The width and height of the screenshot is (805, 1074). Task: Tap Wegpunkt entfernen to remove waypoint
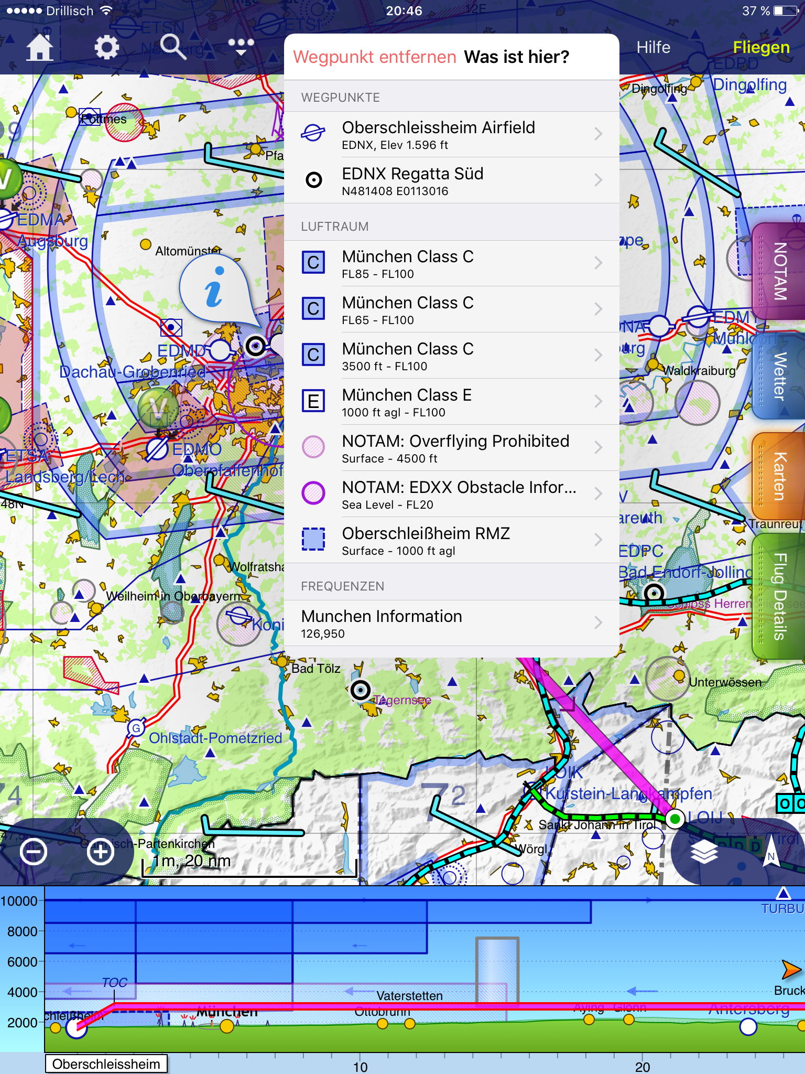coord(374,57)
